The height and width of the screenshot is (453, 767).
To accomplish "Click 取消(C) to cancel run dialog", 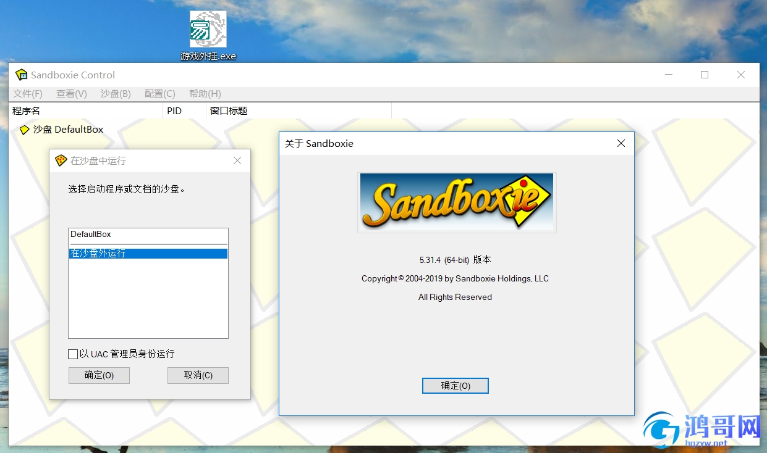I will point(198,375).
